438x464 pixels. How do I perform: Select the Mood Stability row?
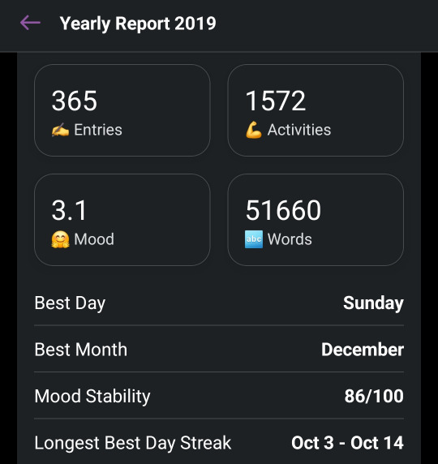(219, 396)
